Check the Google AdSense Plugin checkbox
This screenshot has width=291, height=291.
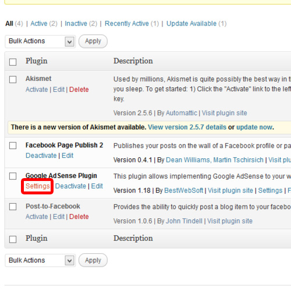[13, 176]
